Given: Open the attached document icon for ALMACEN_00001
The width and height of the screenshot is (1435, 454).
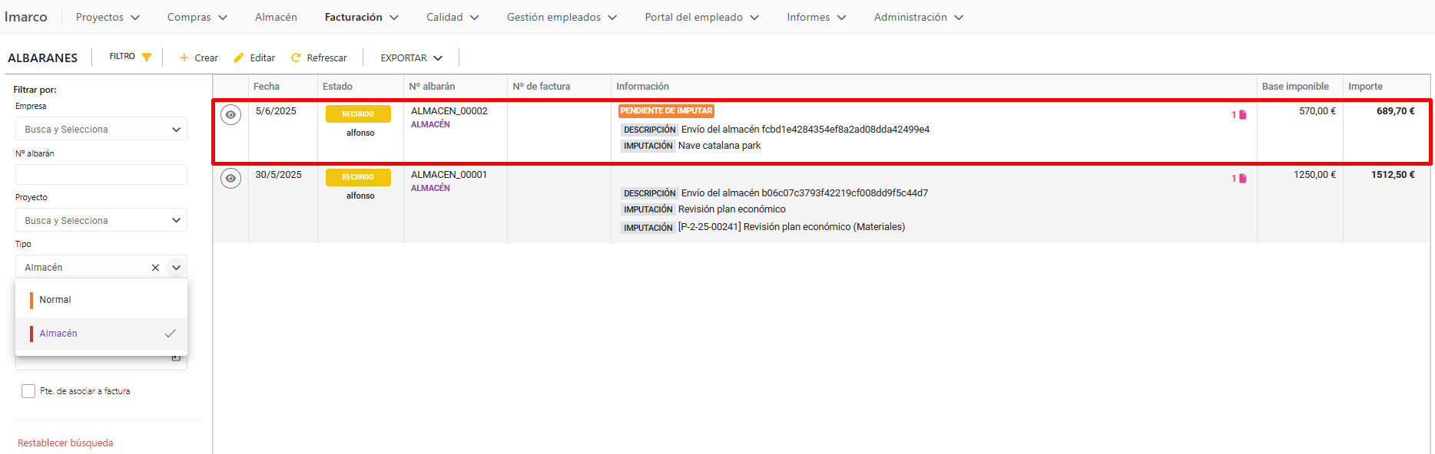Looking at the screenshot, I should [1242, 179].
